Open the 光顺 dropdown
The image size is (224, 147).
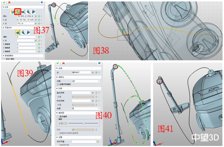(86, 108)
